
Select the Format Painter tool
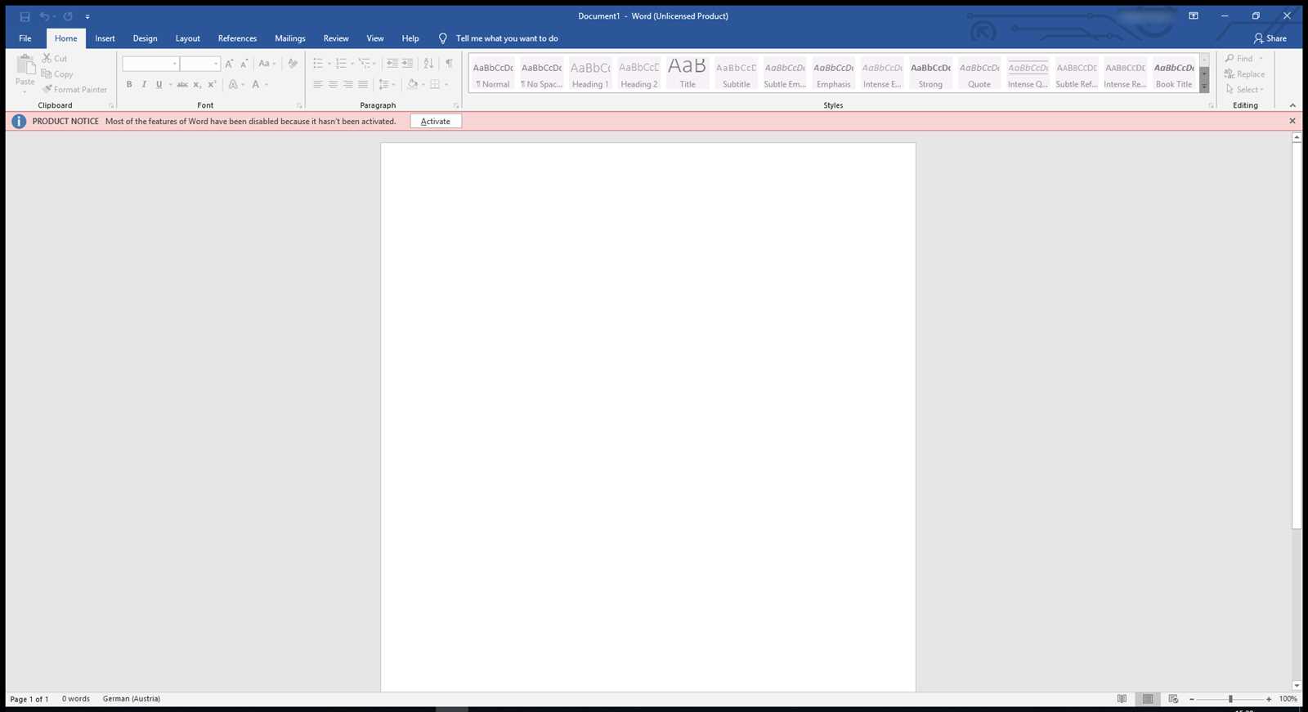(74, 90)
